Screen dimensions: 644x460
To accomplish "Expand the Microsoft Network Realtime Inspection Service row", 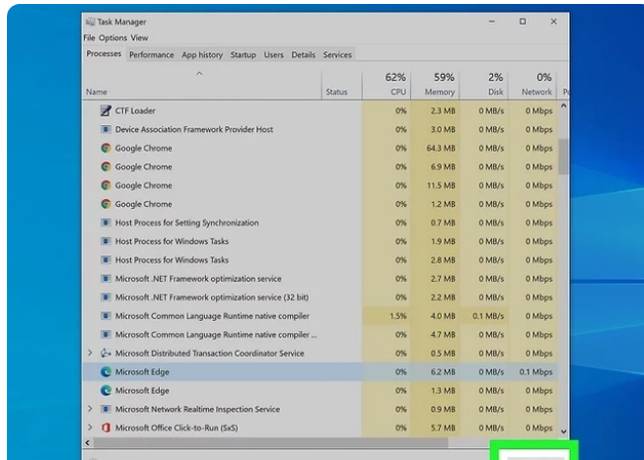I will (90, 410).
